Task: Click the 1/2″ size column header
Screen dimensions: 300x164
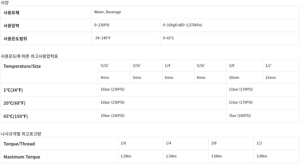Action: pyautogui.click(x=269, y=66)
